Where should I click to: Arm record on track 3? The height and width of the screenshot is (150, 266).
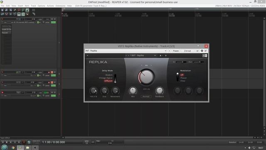point(2,82)
